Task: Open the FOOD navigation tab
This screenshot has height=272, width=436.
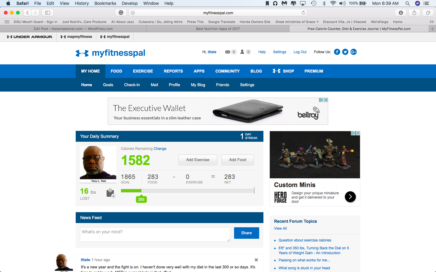Action: coord(116,71)
